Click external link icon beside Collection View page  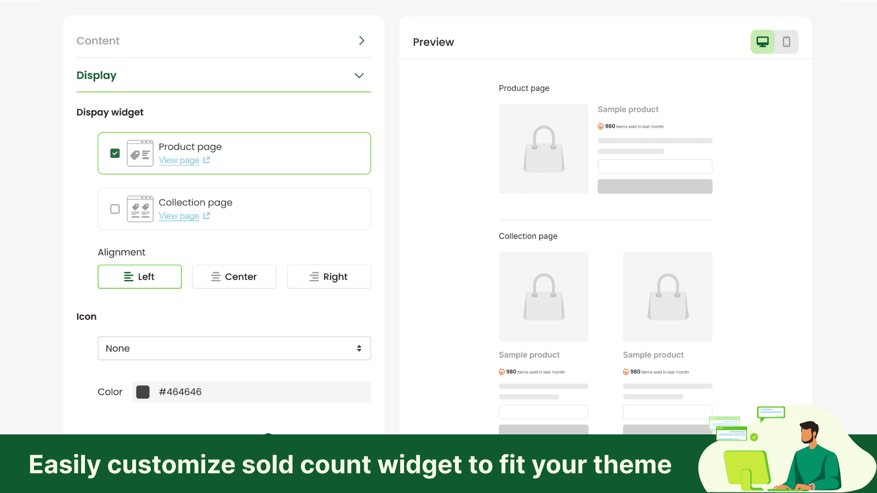pos(207,216)
